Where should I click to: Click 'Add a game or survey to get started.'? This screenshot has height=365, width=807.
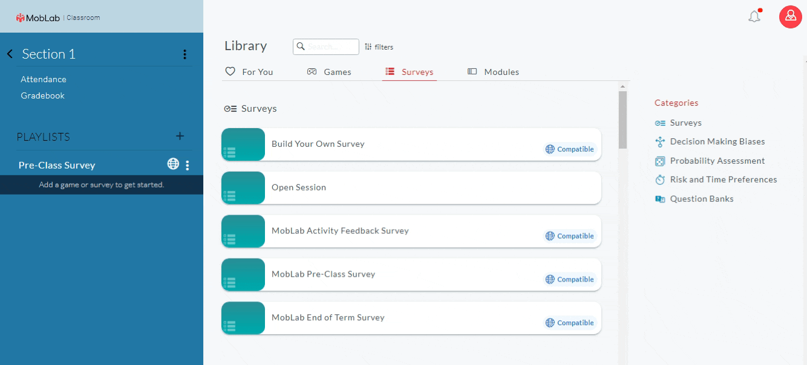coord(102,185)
